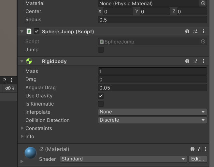Toggle Sphere Jump script enabled checkbox
Image resolution: width=214 pixels, height=167 pixels.
click(36, 31)
